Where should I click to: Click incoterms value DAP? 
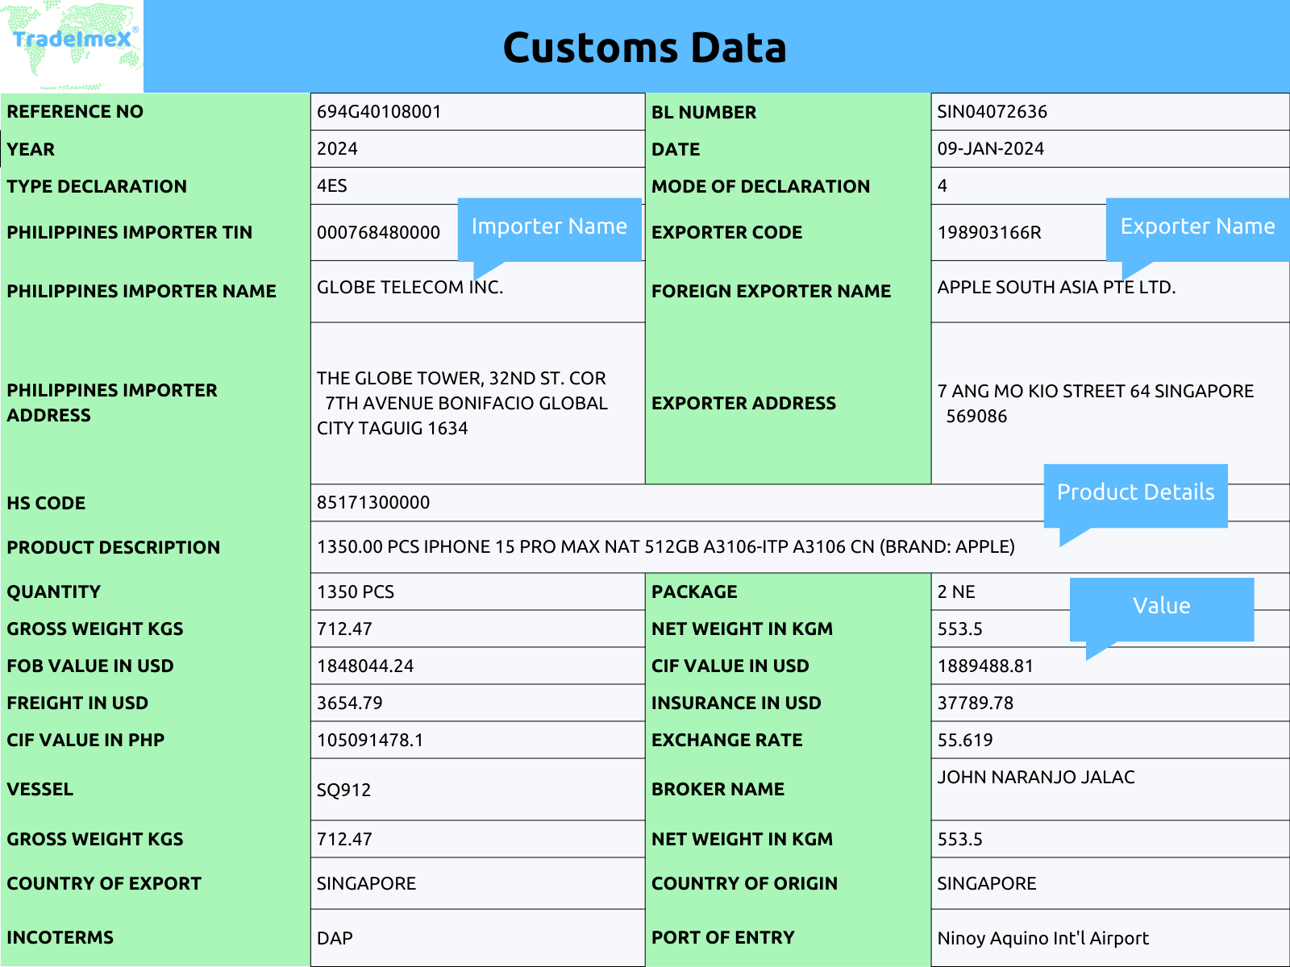tap(335, 938)
